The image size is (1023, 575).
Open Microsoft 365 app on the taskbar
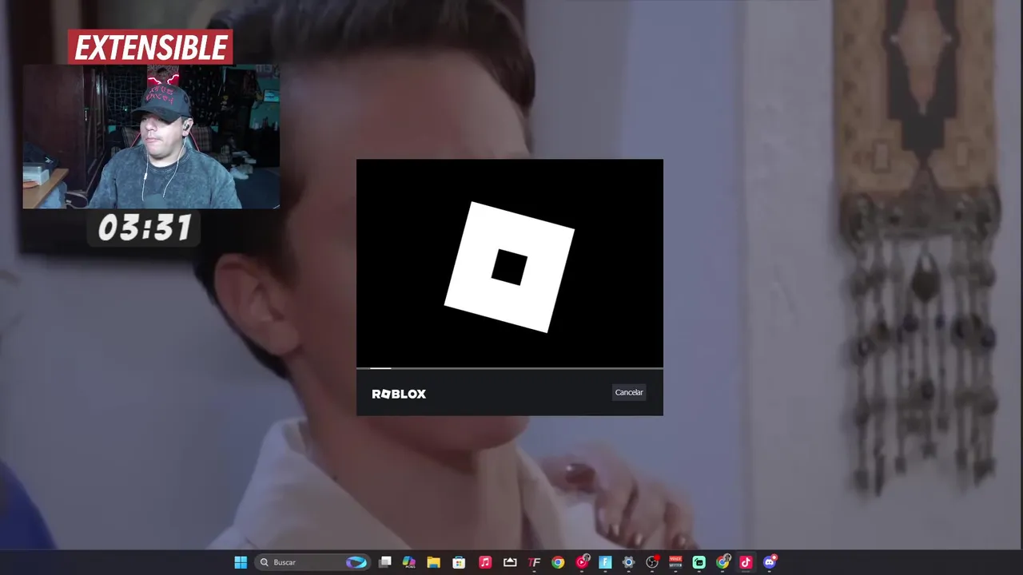pos(409,562)
